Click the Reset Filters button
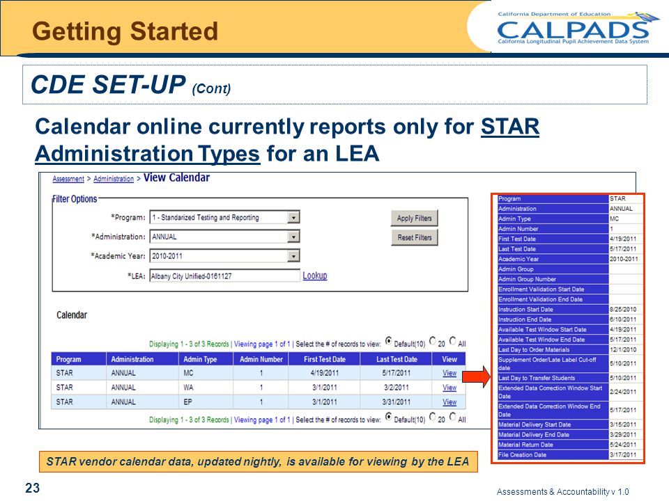 tap(414, 237)
